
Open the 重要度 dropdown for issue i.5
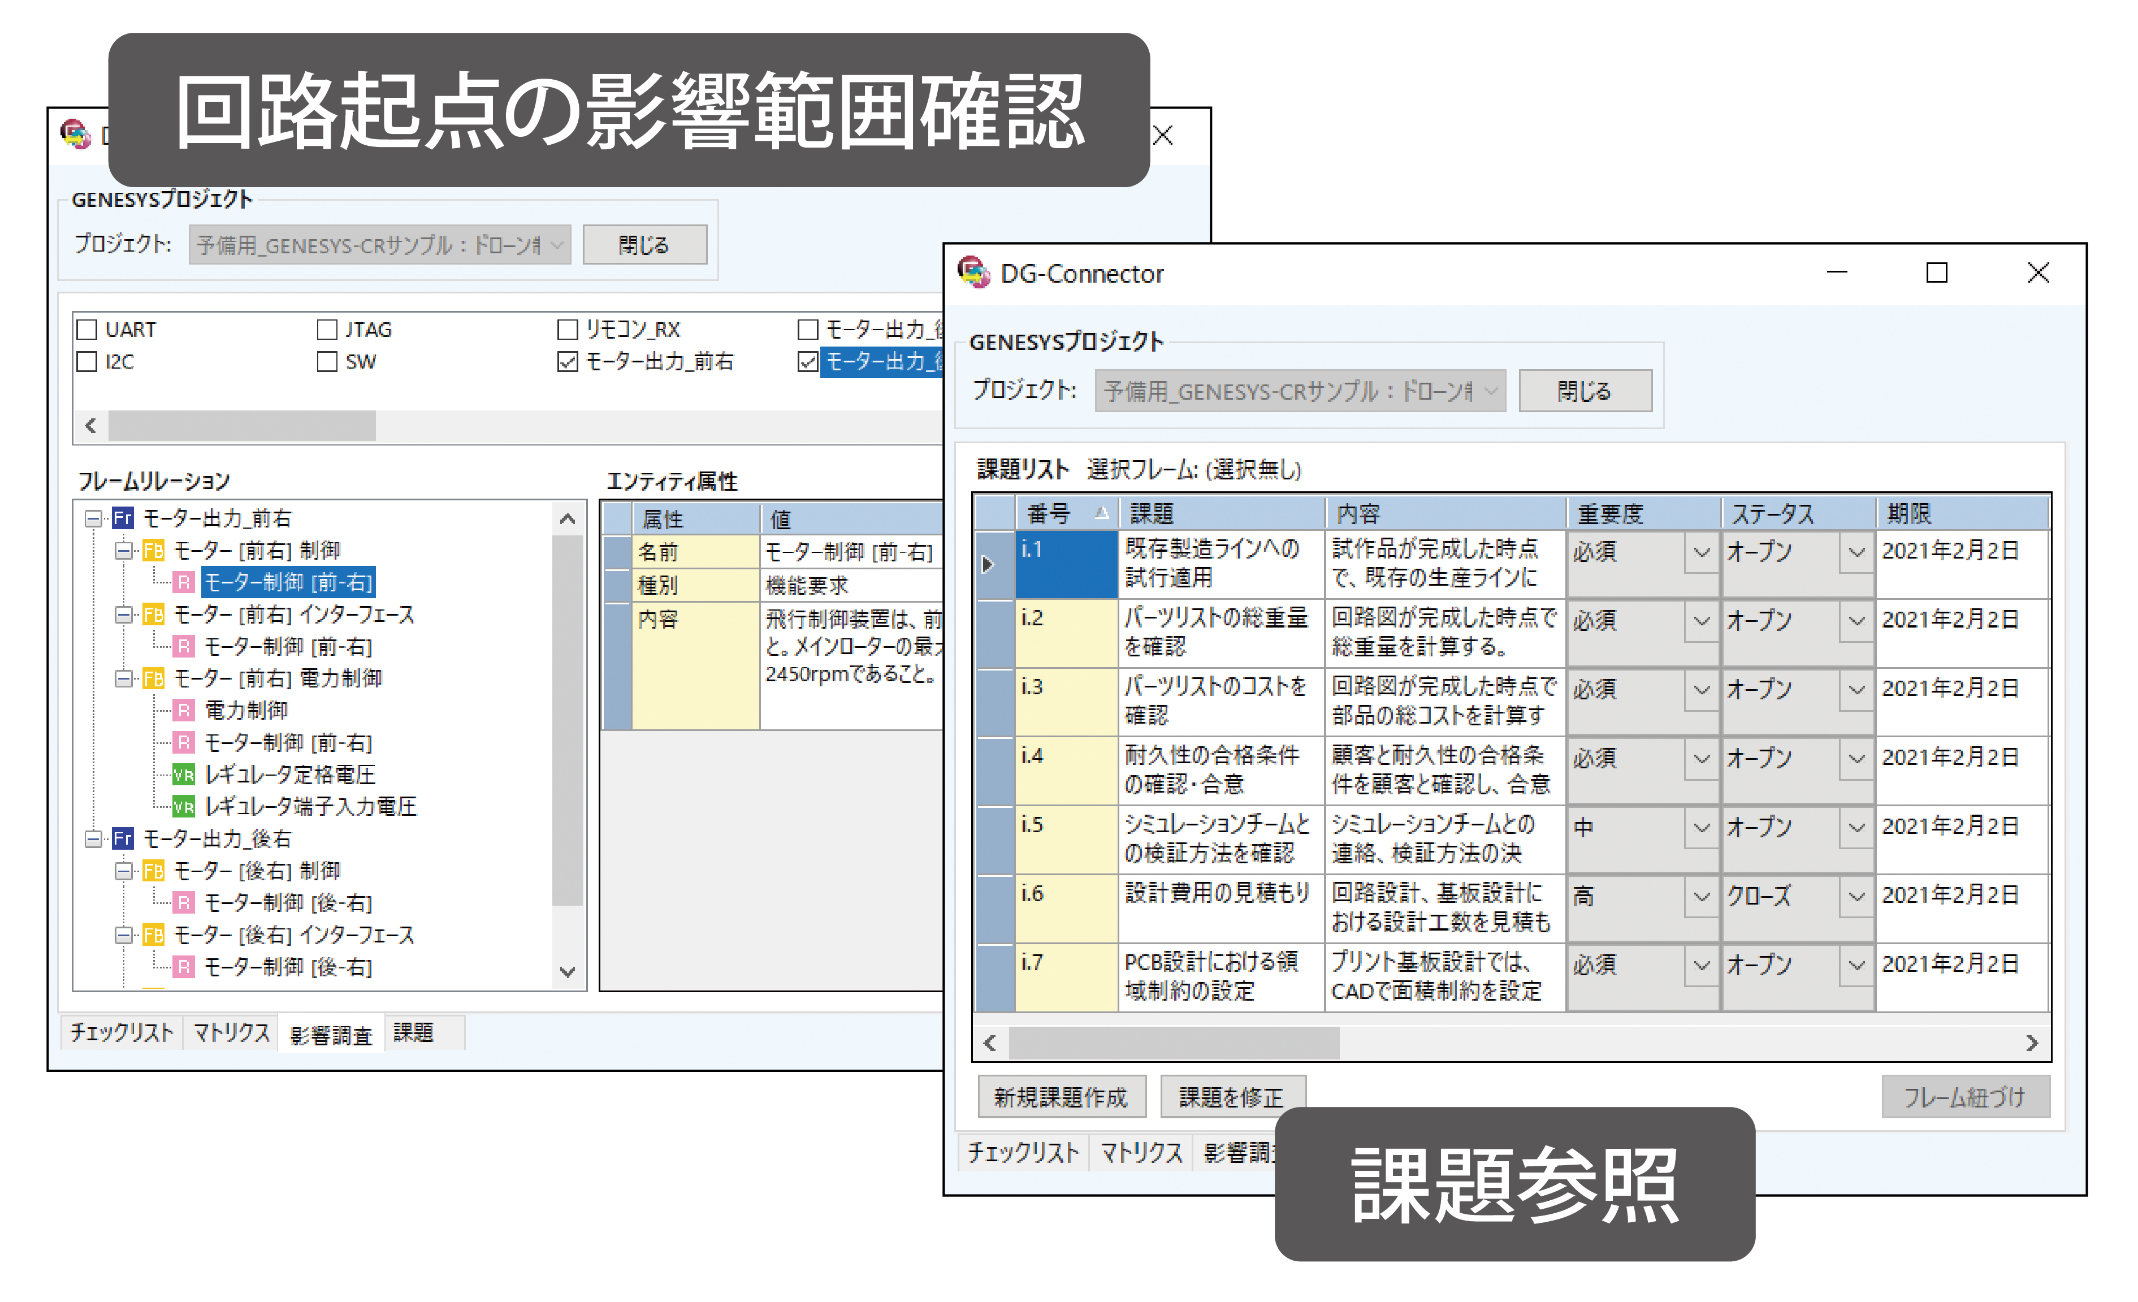(x=1700, y=827)
